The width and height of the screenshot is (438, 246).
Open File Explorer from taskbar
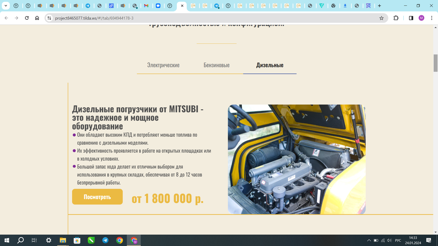(x=63, y=240)
